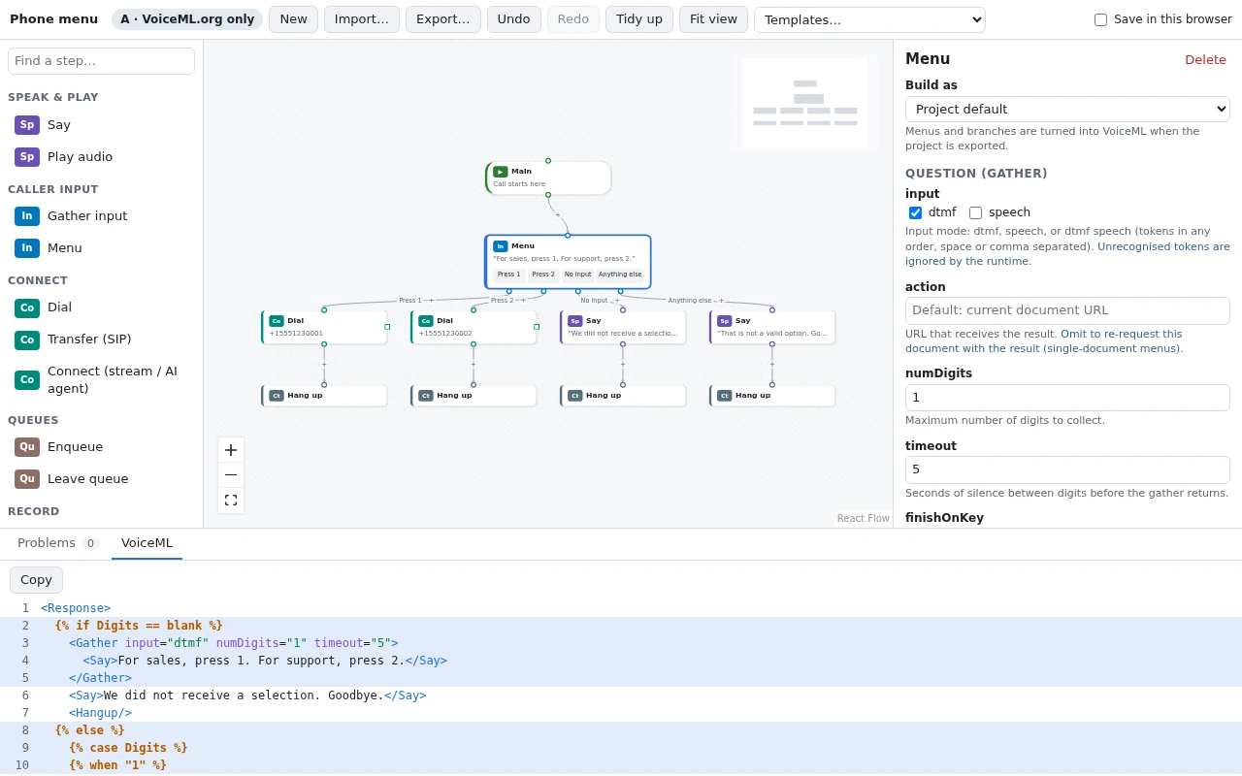
Task: Pick the Play audio step in sidebar
Action: 101,157
